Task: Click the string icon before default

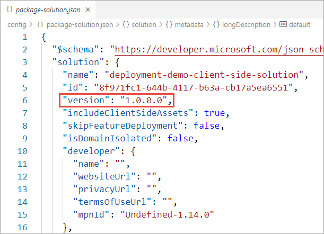Action: (283, 24)
